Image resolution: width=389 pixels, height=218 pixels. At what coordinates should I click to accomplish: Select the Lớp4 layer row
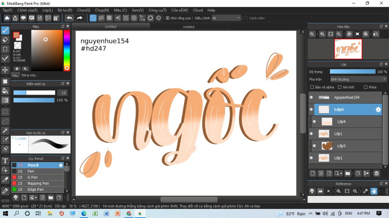346,121
